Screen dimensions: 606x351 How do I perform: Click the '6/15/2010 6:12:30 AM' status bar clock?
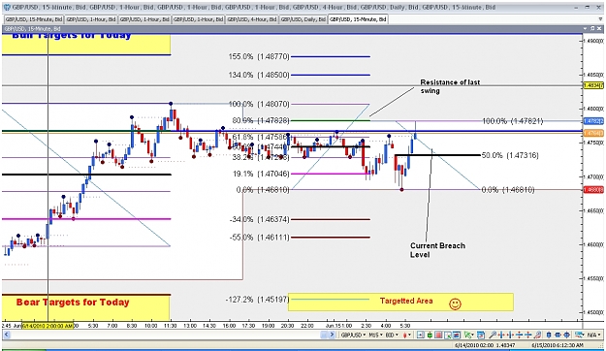557,345
